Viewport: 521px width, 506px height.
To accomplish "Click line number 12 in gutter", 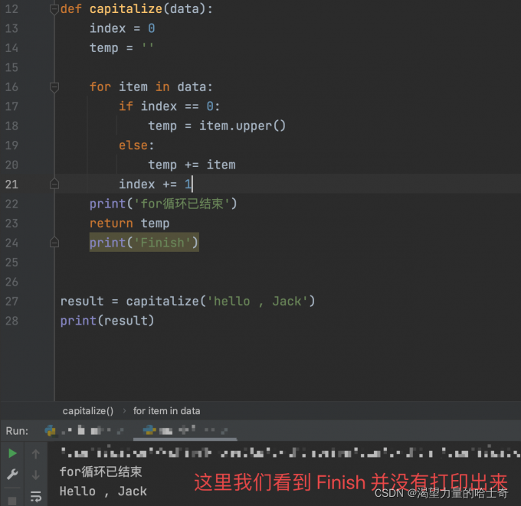I will pyautogui.click(x=11, y=9).
